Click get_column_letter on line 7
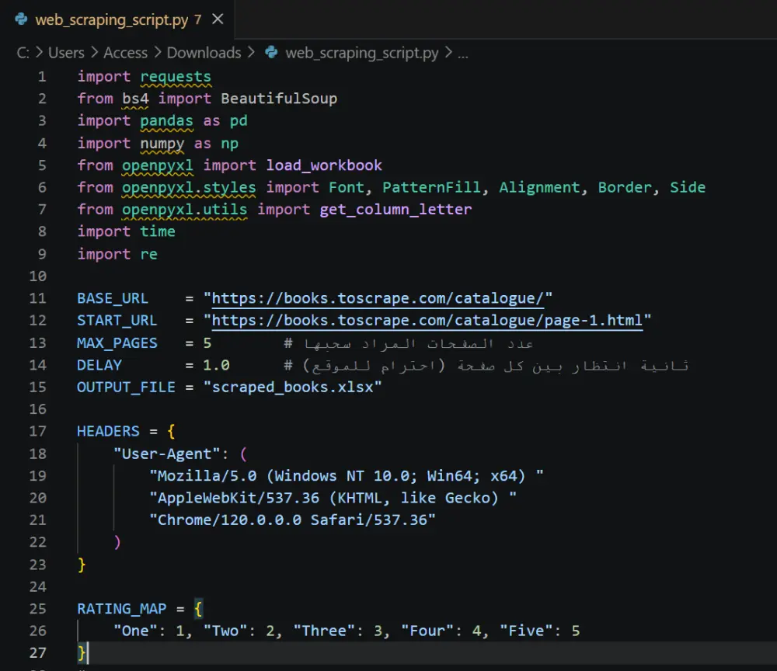 click(x=395, y=210)
